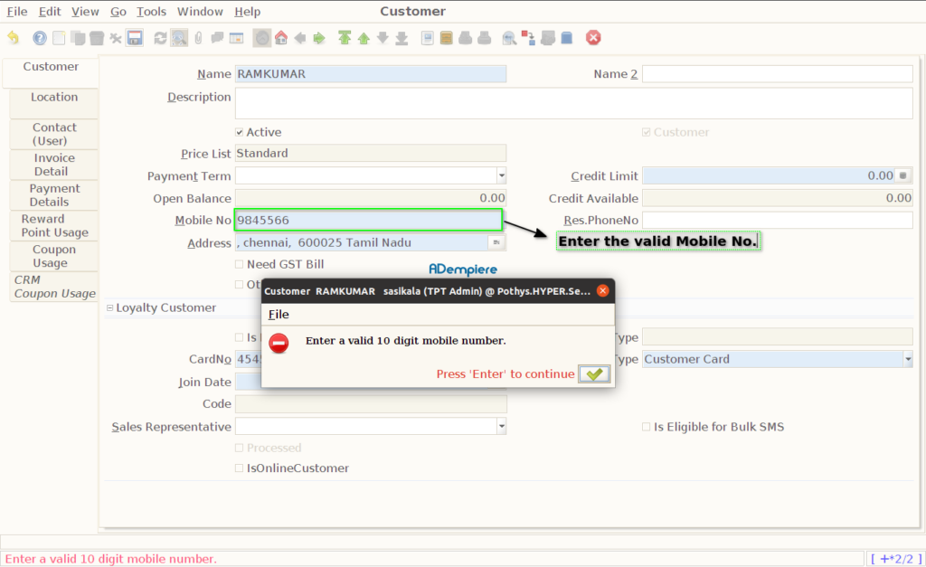Open the chat bubbles icon
The height and width of the screenshot is (567, 926).
(217, 38)
